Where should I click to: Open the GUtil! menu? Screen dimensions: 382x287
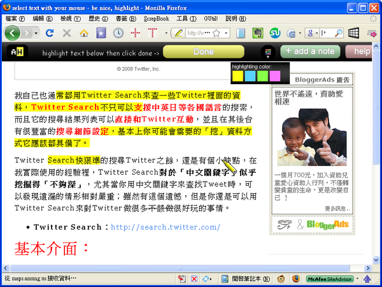(x=211, y=18)
